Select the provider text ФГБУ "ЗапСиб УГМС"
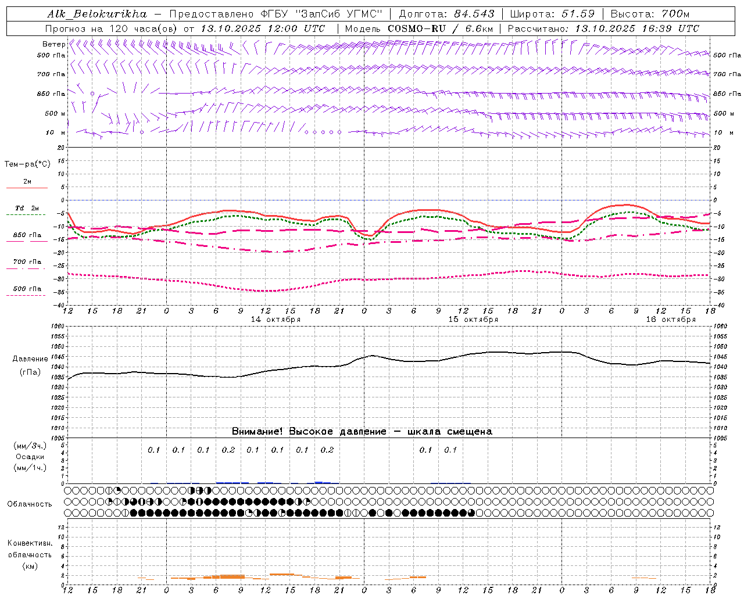This screenshot has height=595, width=744. pos(321,14)
